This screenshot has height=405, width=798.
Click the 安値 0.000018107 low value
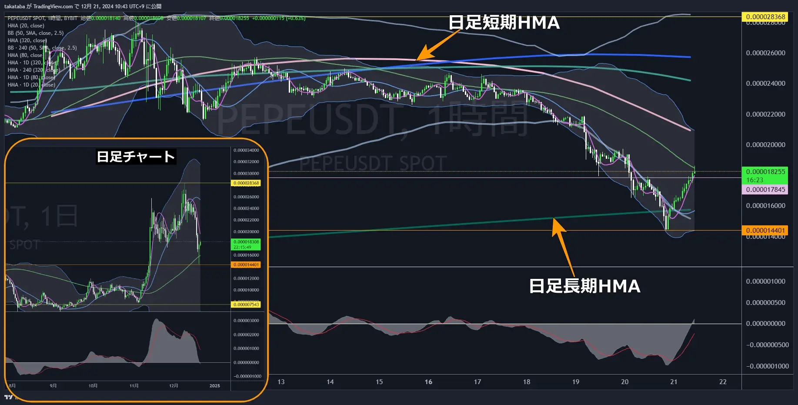pos(186,18)
